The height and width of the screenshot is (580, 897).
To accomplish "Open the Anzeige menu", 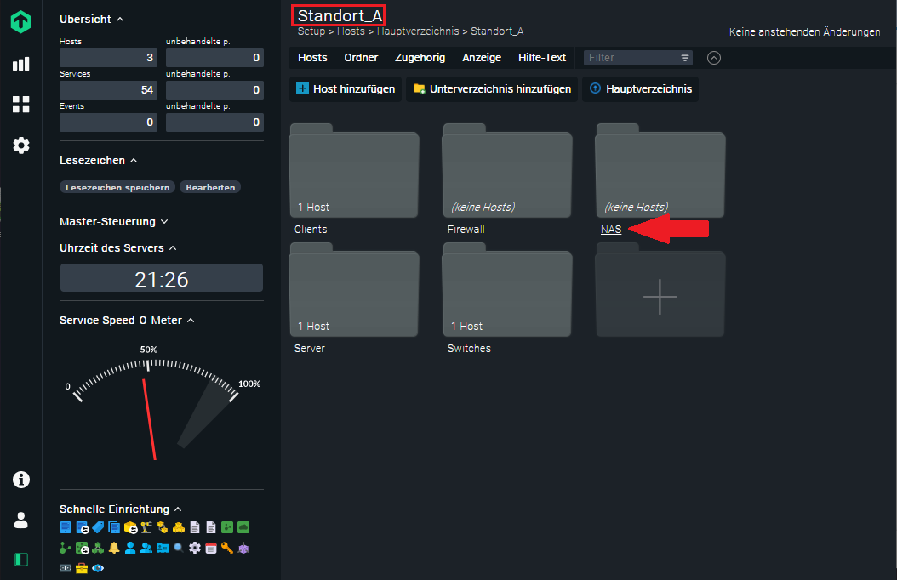I will 482,58.
